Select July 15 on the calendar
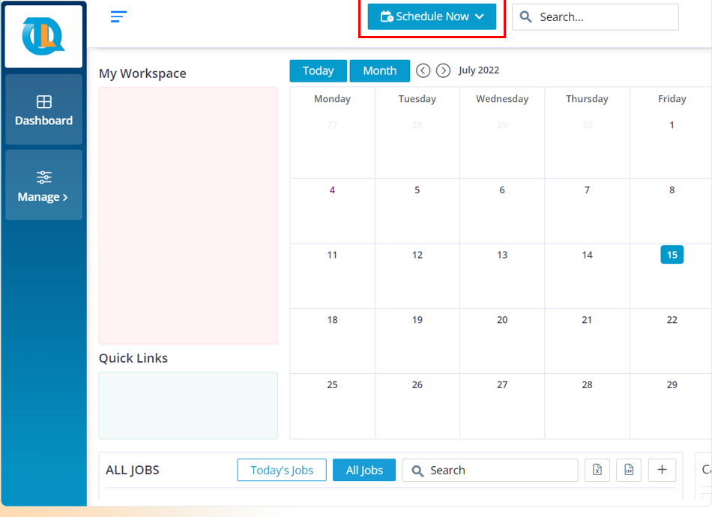 tap(672, 256)
